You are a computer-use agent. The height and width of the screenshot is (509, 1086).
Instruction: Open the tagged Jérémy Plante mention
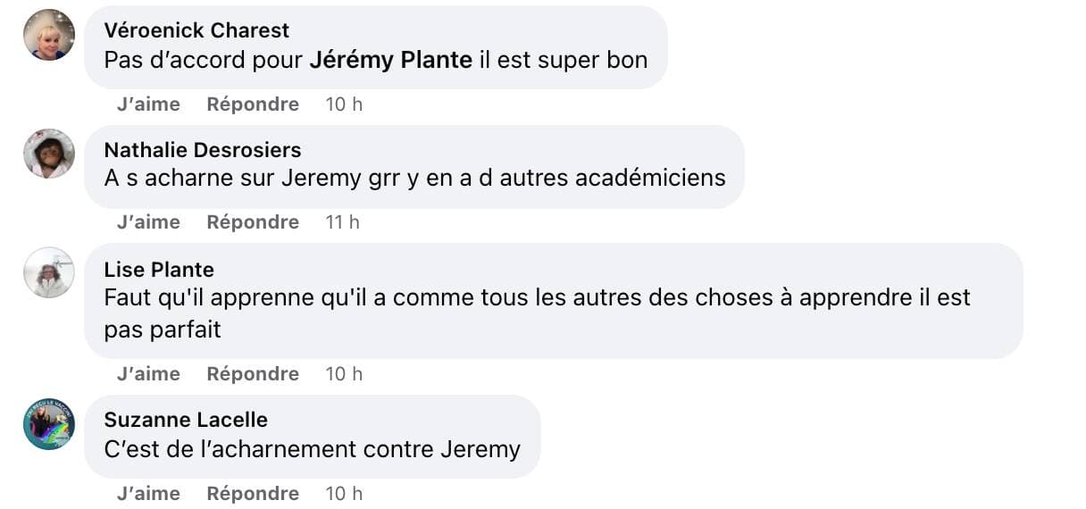click(x=390, y=60)
